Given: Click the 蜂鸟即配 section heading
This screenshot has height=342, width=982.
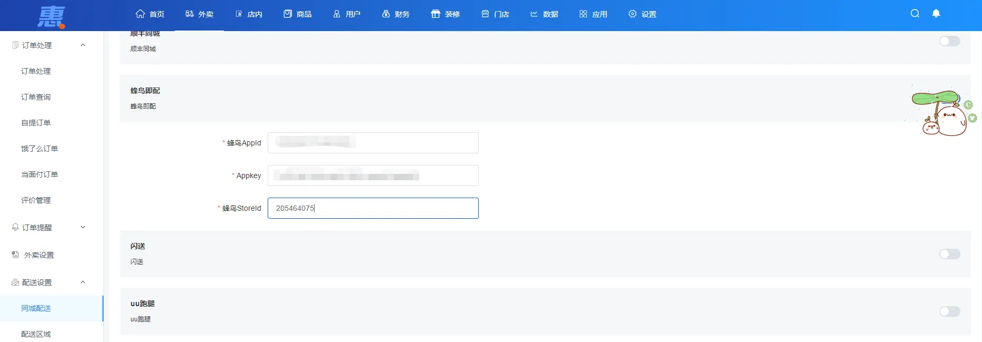Looking at the screenshot, I should click(145, 91).
